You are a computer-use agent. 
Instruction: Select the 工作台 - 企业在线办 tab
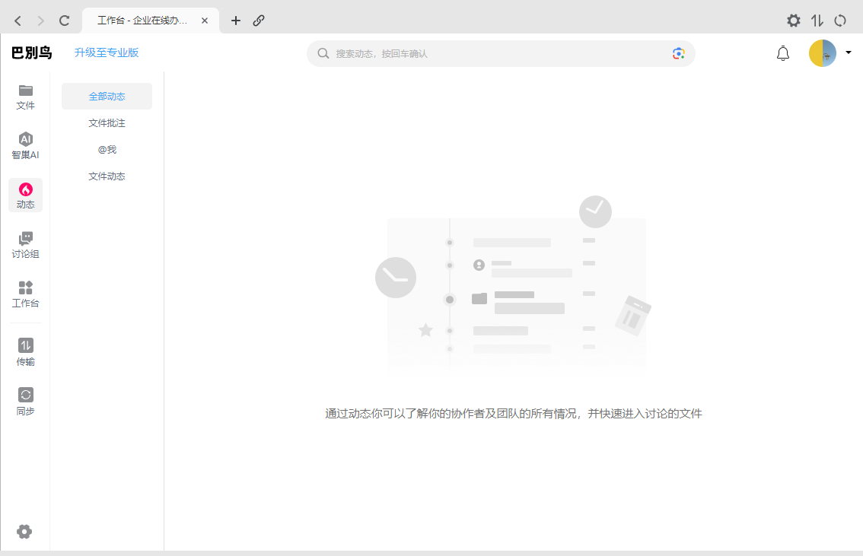[x=150, y=21]
